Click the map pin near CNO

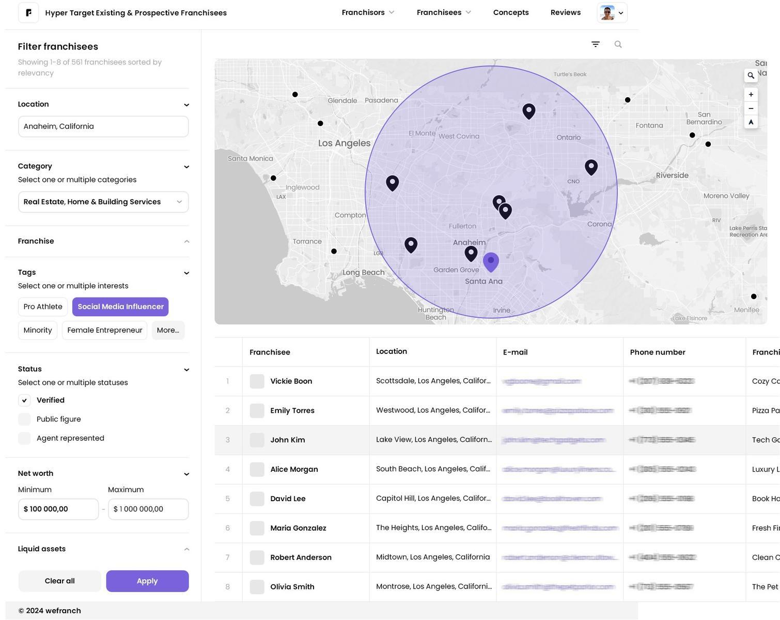coord(591,167)
